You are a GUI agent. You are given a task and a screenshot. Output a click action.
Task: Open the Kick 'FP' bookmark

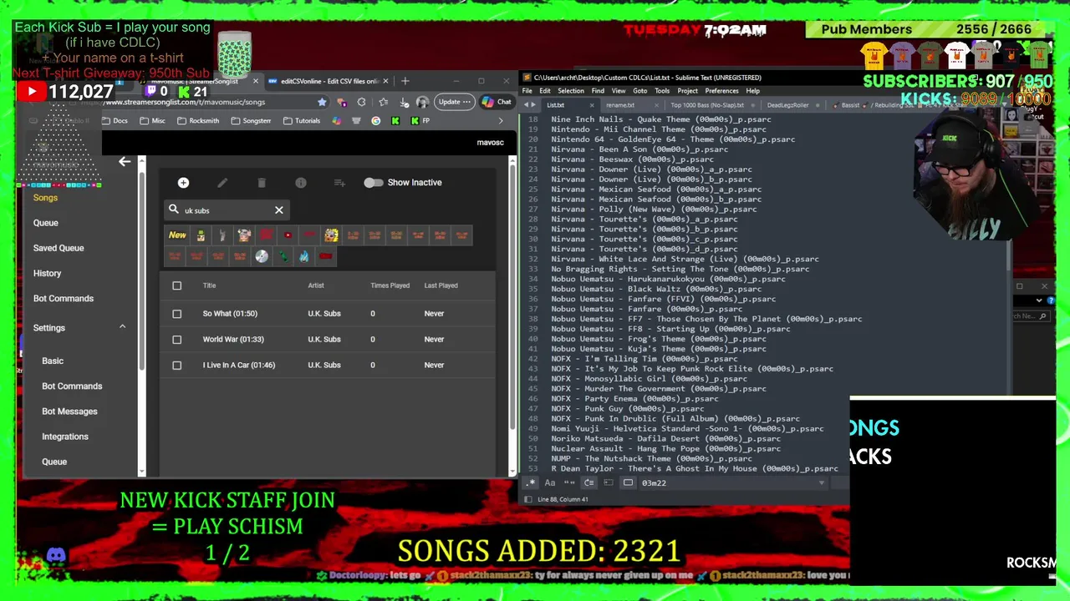pyautogui.click(x=420, y=121)
